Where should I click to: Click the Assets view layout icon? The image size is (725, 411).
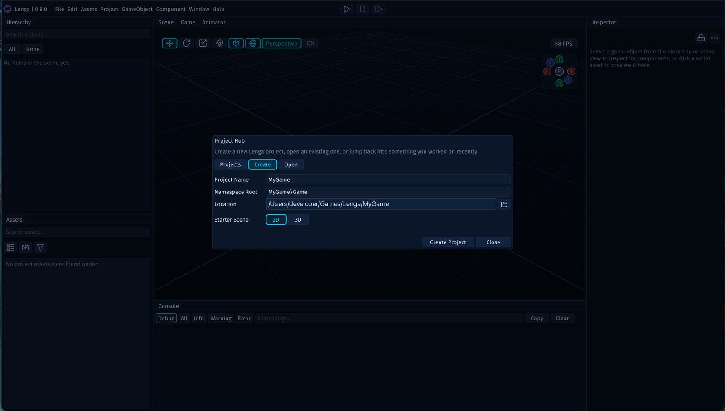point(10,247)
